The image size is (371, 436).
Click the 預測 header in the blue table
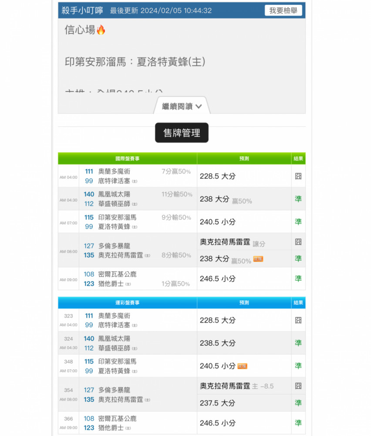point(244,303)
